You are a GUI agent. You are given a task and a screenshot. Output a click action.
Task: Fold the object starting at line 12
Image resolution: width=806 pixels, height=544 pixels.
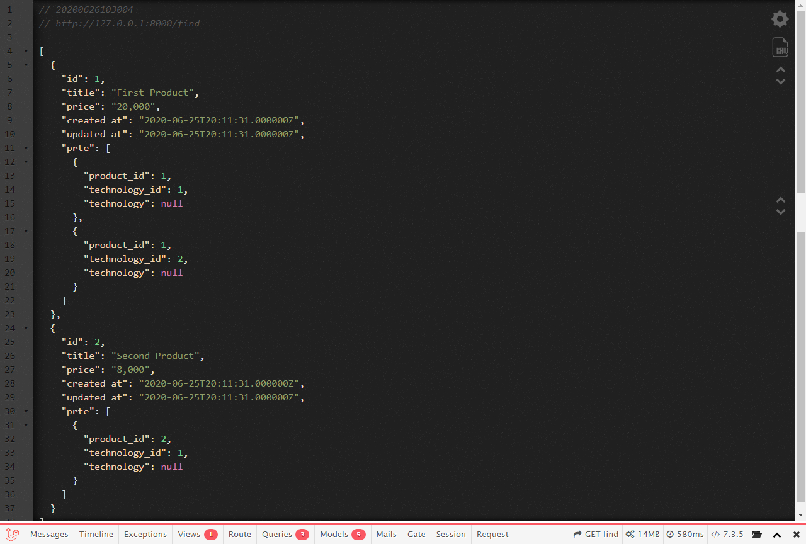point(26,162)
